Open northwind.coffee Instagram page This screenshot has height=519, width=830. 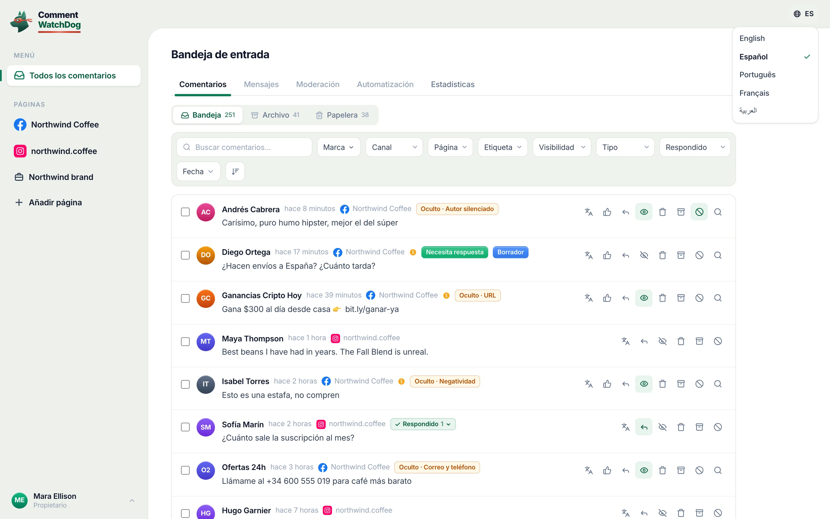click(55, 151)
